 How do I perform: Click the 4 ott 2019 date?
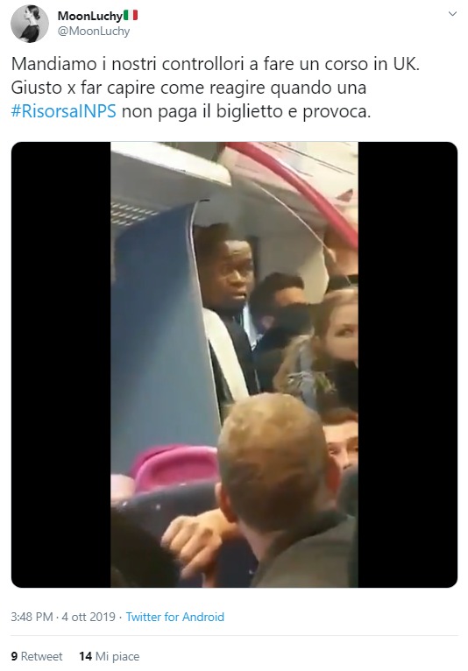pyautogui.click(x=89, y=617)
